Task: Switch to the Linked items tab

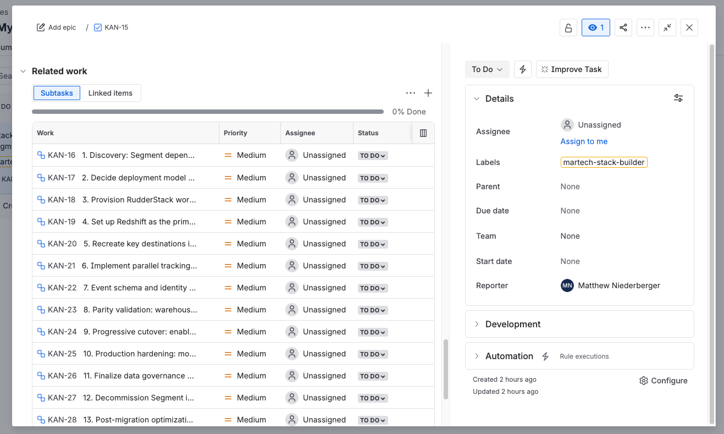Action: click(110, 93)
